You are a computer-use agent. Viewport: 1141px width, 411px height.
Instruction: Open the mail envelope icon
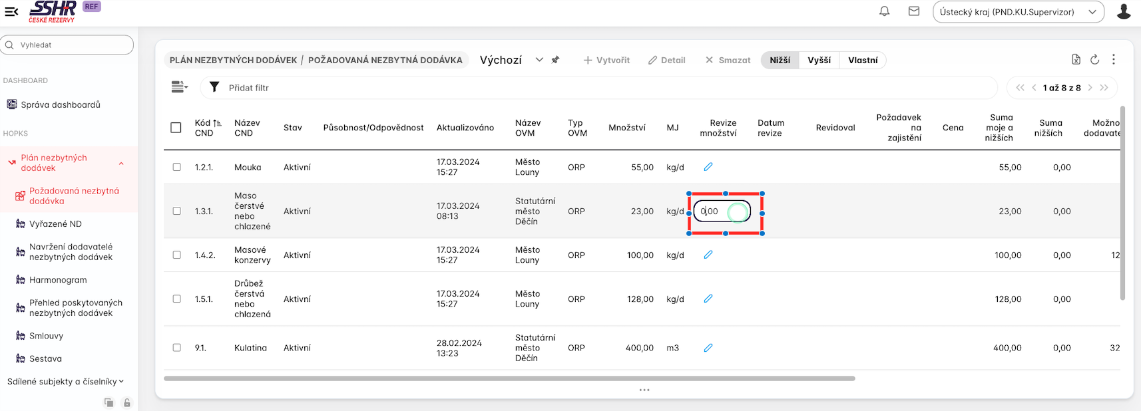click(914, 11)
